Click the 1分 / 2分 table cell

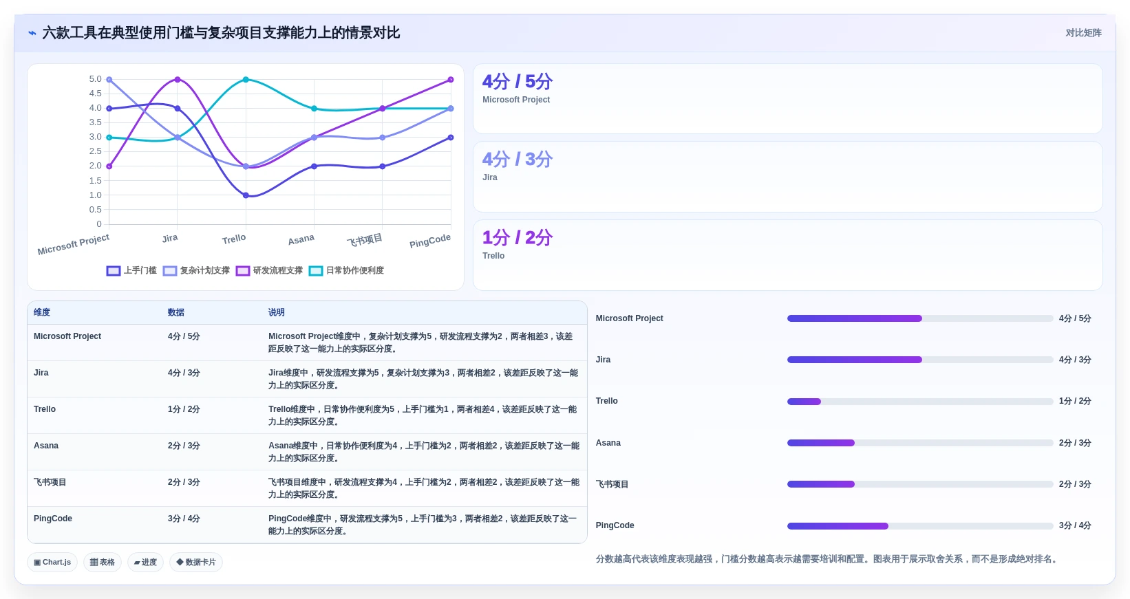pos(184,409)
